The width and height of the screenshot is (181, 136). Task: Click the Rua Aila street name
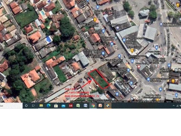(17, 44)
